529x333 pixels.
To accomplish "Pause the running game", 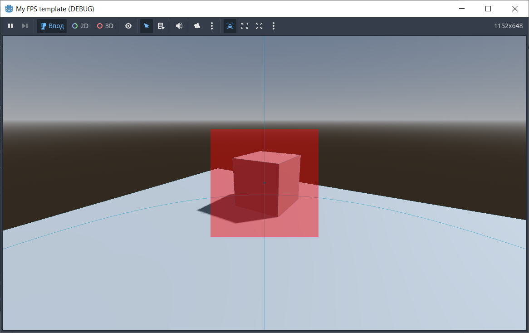I will 10,26.
